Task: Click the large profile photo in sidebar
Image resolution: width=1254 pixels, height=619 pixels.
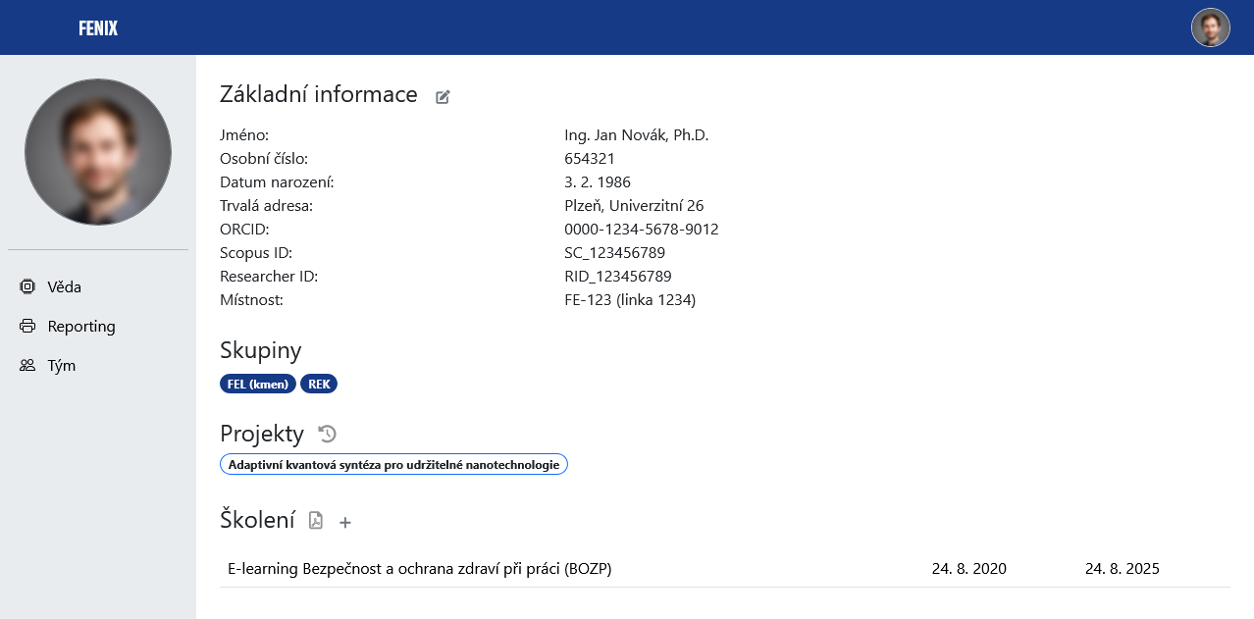Action: click(x=98, y=152)
